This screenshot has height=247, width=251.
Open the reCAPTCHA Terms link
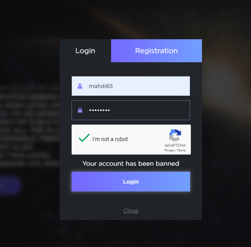coord(181,151)
